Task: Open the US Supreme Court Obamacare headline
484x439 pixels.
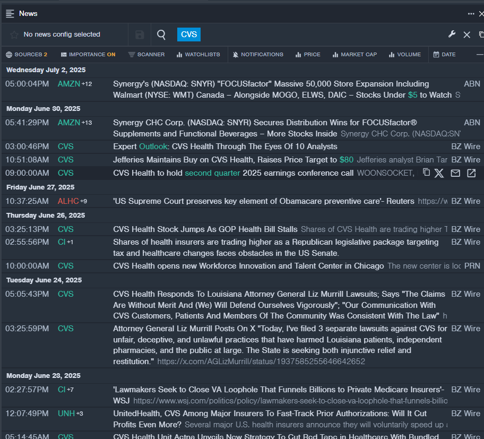Action: (x=263, y=201)
